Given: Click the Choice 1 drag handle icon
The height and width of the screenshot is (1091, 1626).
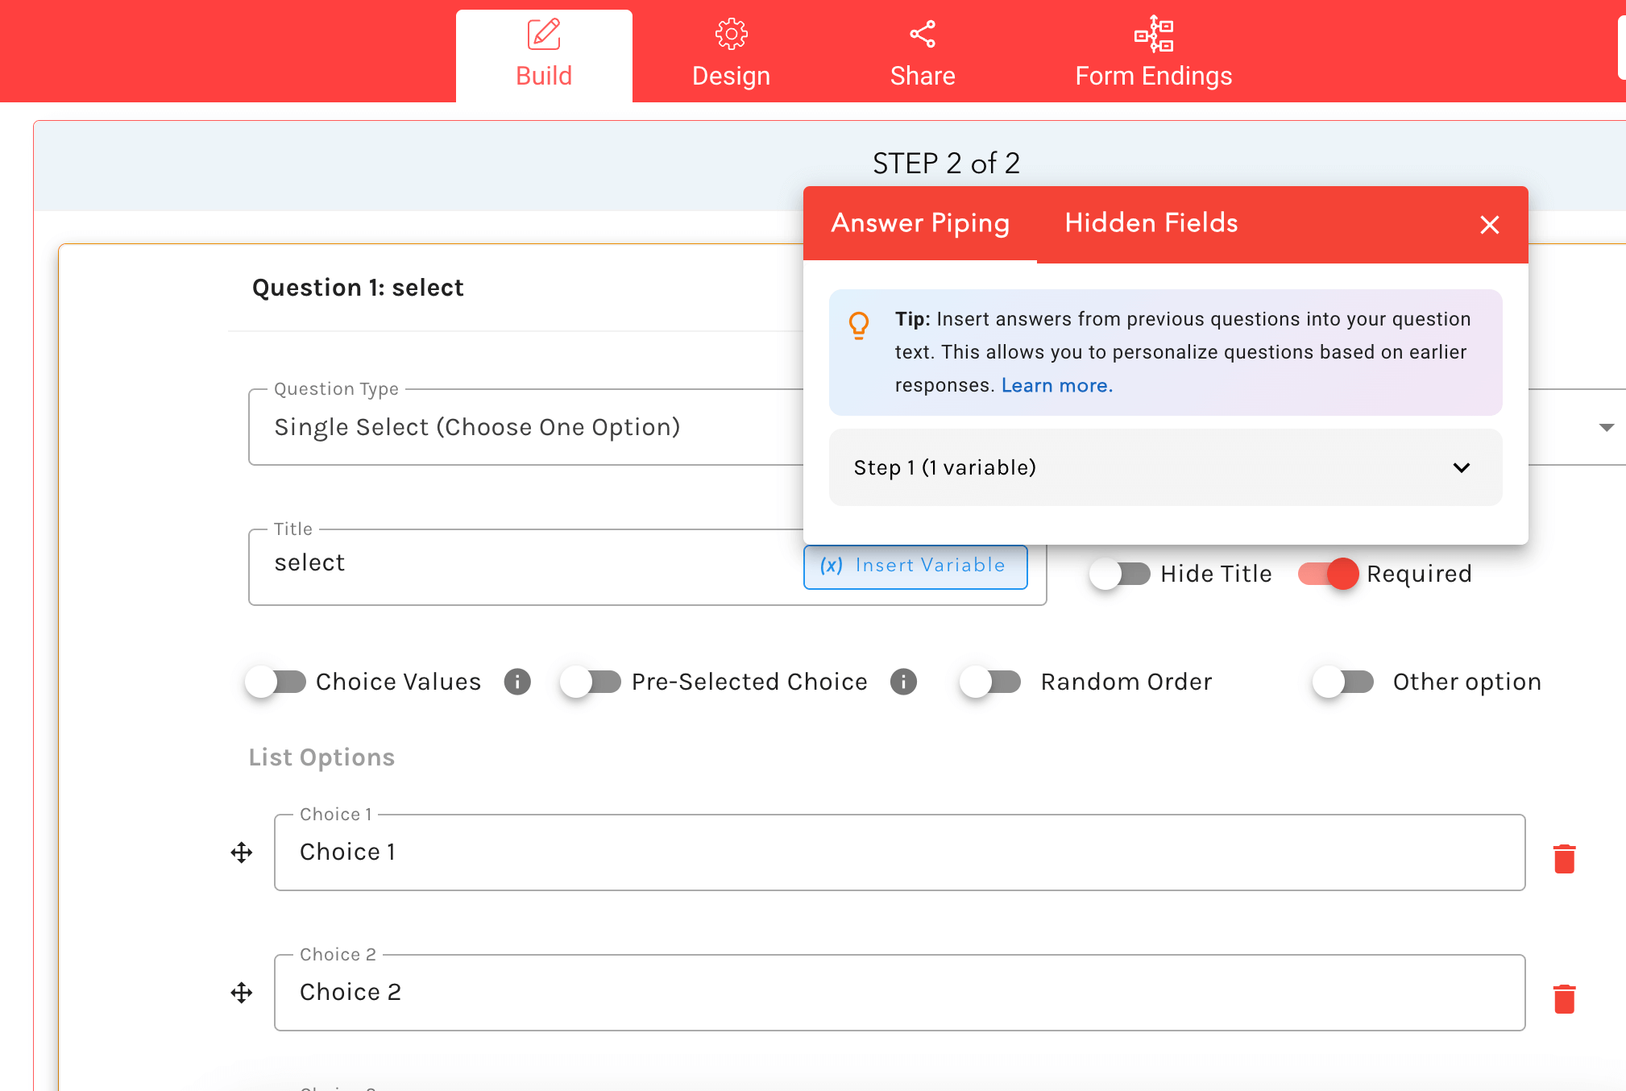Looking at the screenshot, I should 242,852.
